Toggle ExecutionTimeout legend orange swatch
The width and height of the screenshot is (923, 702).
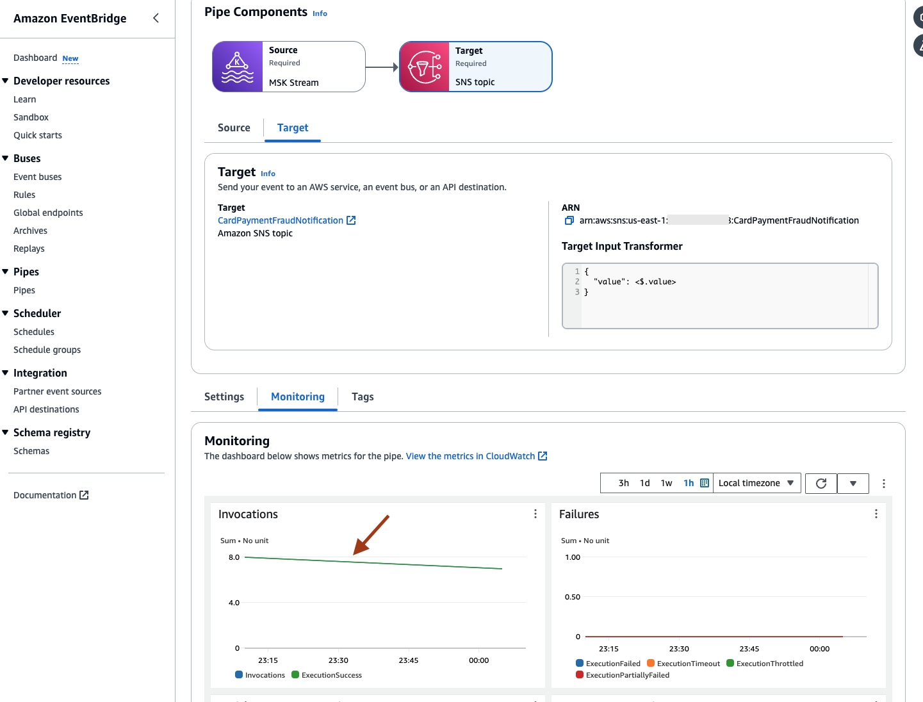[651, 663]
